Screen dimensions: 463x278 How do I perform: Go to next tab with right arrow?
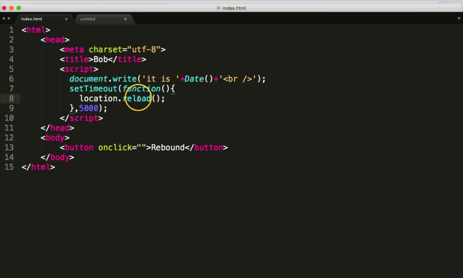coord(9,18)
